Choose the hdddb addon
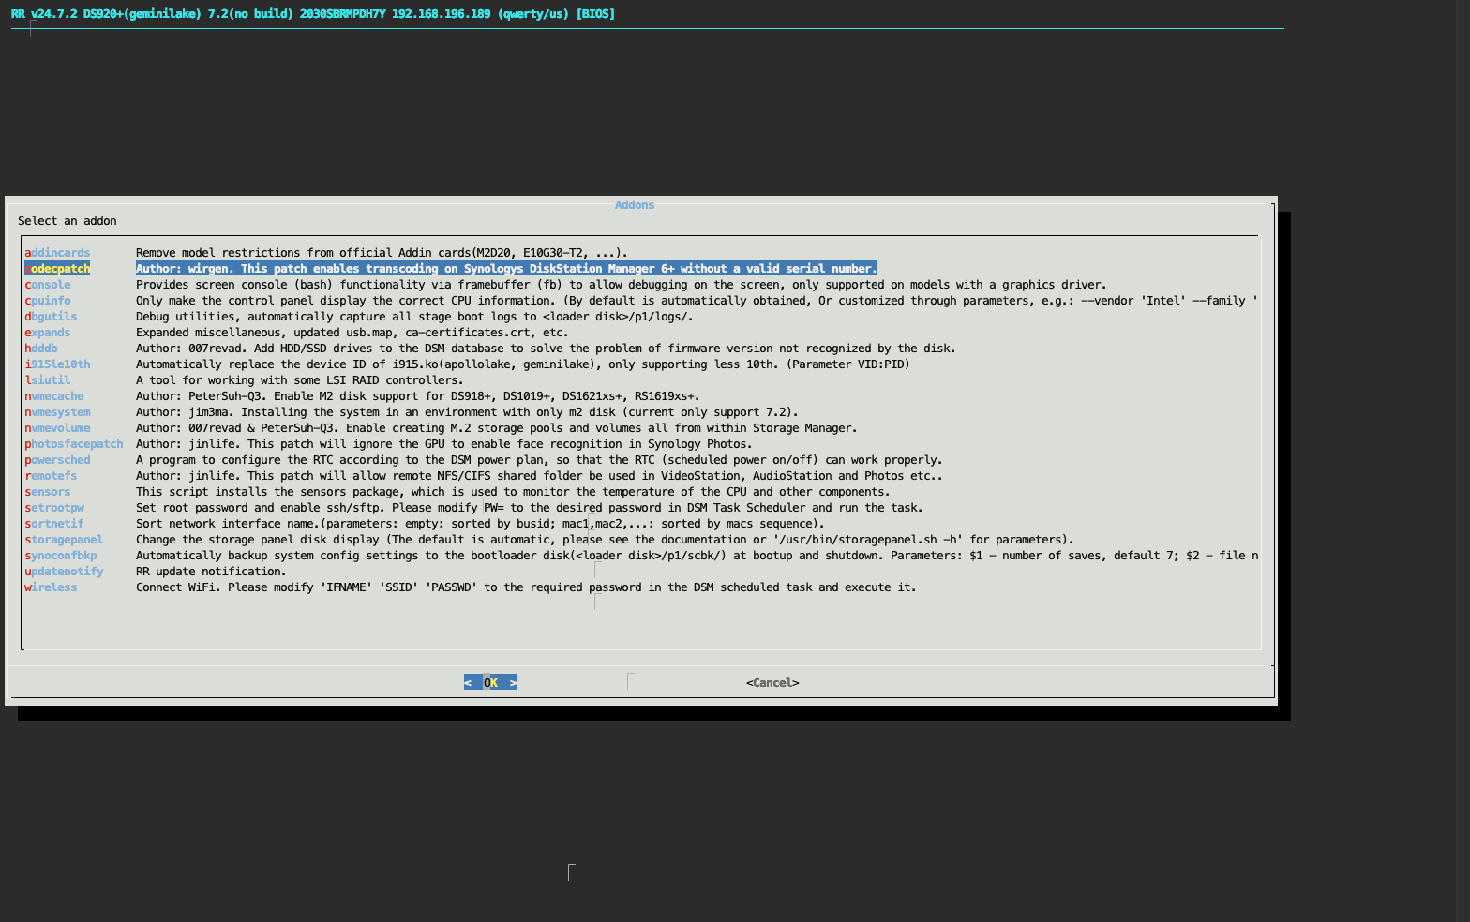 (41, 349)
